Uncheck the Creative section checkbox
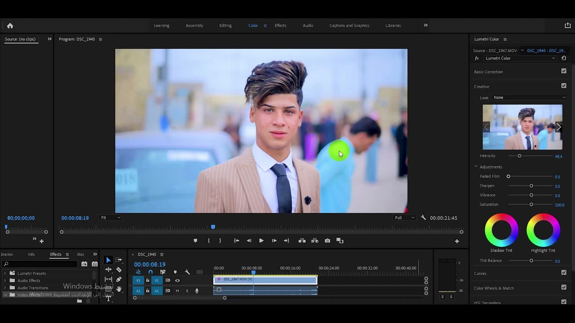575x323 pixels. click(564, 86)
